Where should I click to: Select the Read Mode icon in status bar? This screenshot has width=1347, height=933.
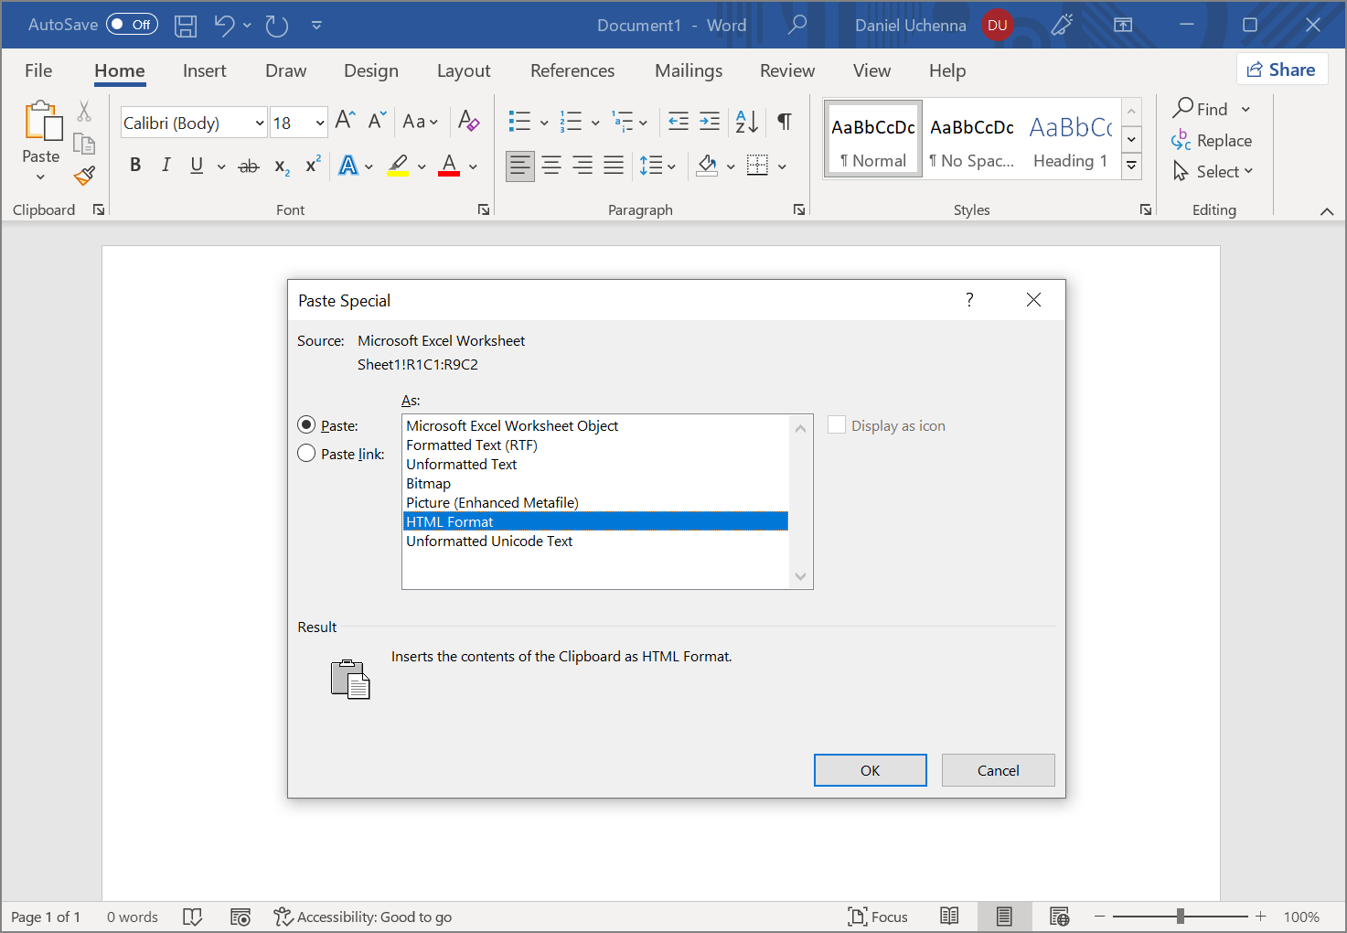949,916
